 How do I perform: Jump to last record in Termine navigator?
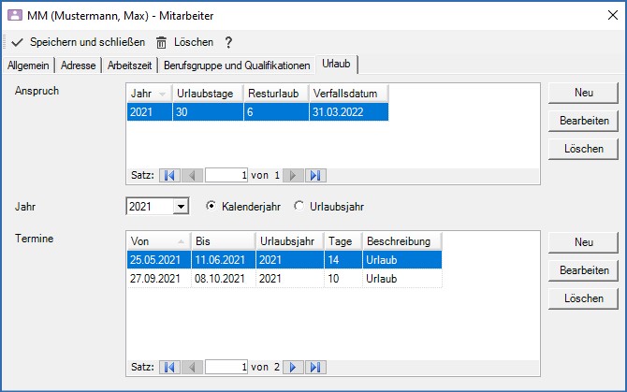click(x=315, y=367)
